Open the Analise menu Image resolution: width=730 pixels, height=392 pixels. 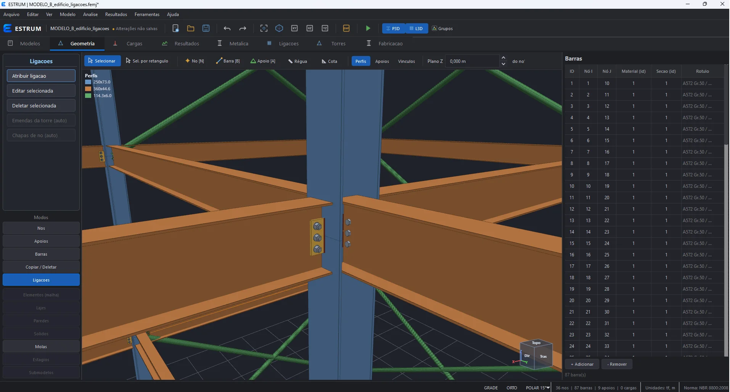[x=90, y=14]
